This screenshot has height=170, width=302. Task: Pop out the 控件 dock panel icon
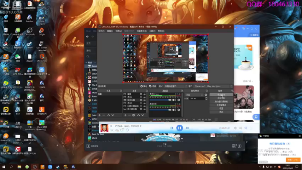point(232,91)
